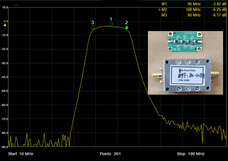This screenshot has height=161, width=228.
Task: Select the active M2 marker row
Action: pyautogui.click(x=193, y=10)
